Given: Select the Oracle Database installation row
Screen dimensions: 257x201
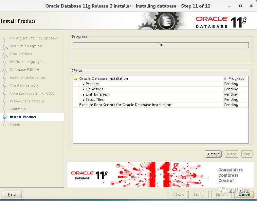Looking at the screenshot, I should pyautogui.click(x=161, y=78).
